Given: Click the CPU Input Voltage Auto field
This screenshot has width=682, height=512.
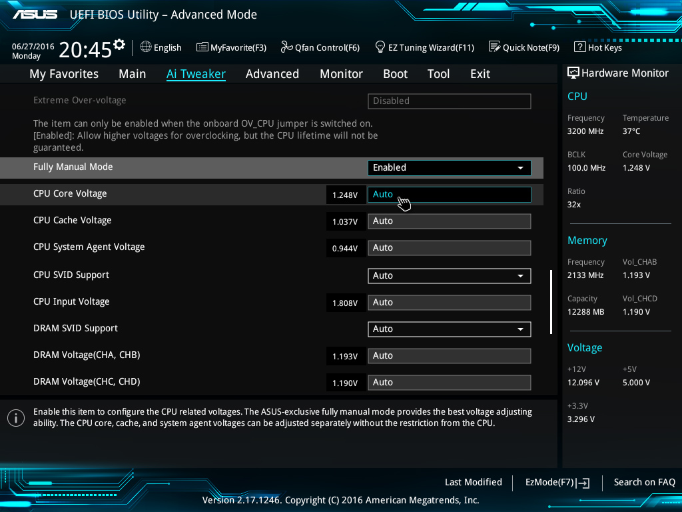Looking at the screenshot, I should tap(450, 303).
